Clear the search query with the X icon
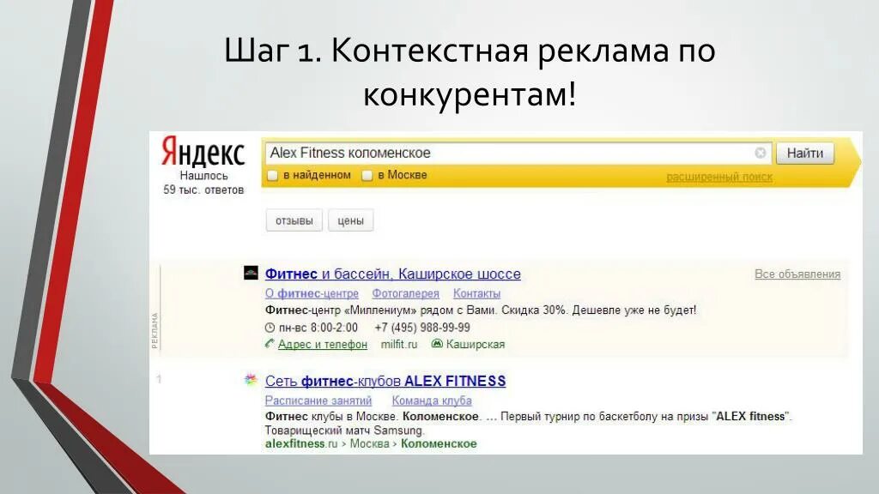Viewport: 879px width, 494px height. (761, 153)
